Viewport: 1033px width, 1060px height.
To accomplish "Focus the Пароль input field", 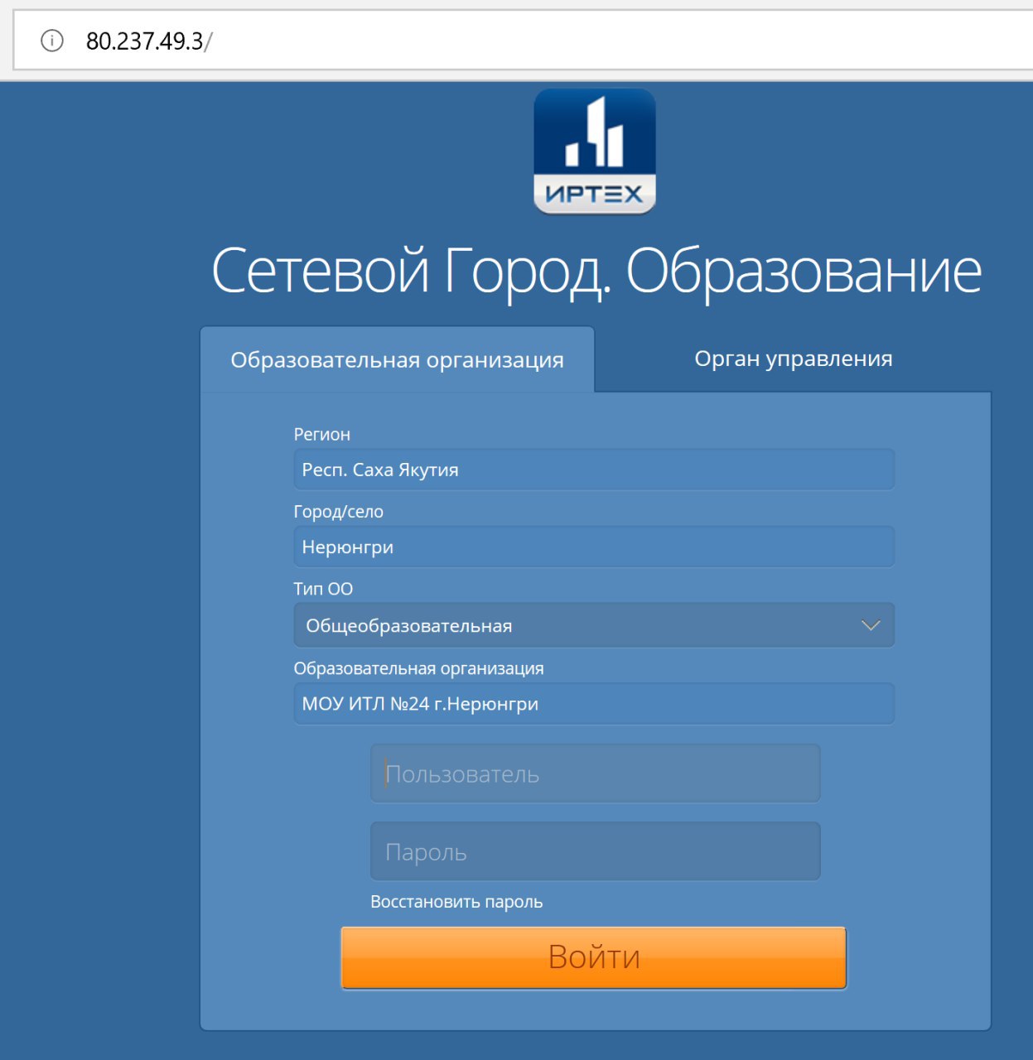I will [595, 851].
